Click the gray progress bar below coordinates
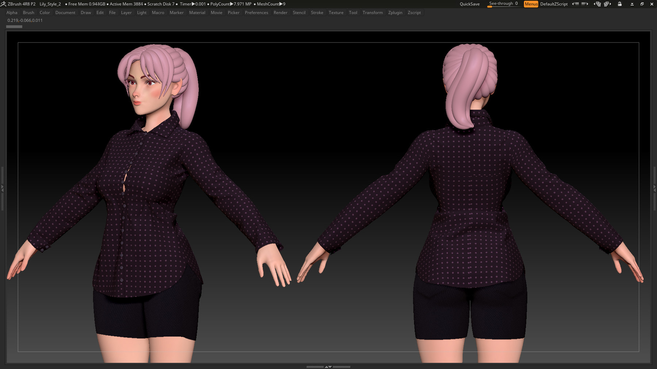 [14, 27]
